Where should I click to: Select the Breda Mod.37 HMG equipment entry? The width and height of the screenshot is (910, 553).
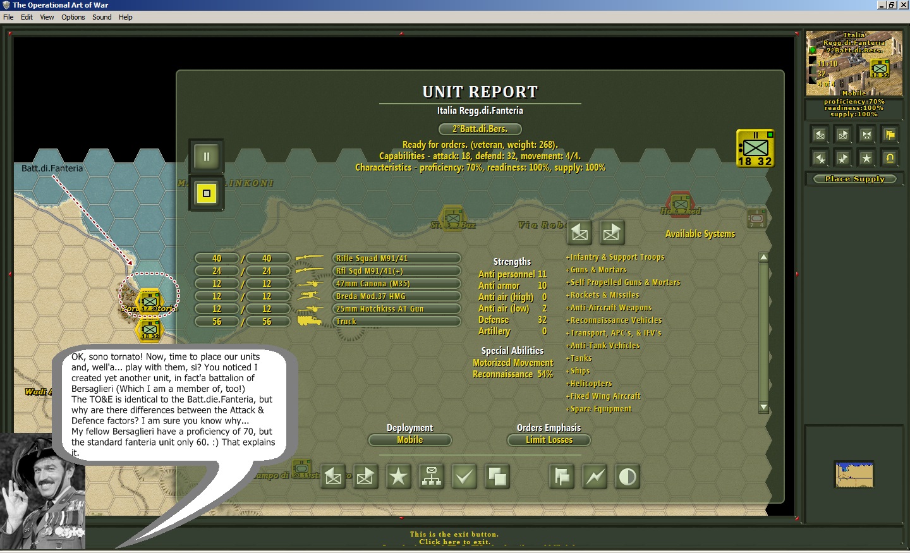pyautogui.click(x=397, y=296)
